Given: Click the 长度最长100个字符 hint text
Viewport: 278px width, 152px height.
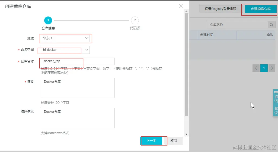Looking at the screenshot, I should tap(55, 103).
